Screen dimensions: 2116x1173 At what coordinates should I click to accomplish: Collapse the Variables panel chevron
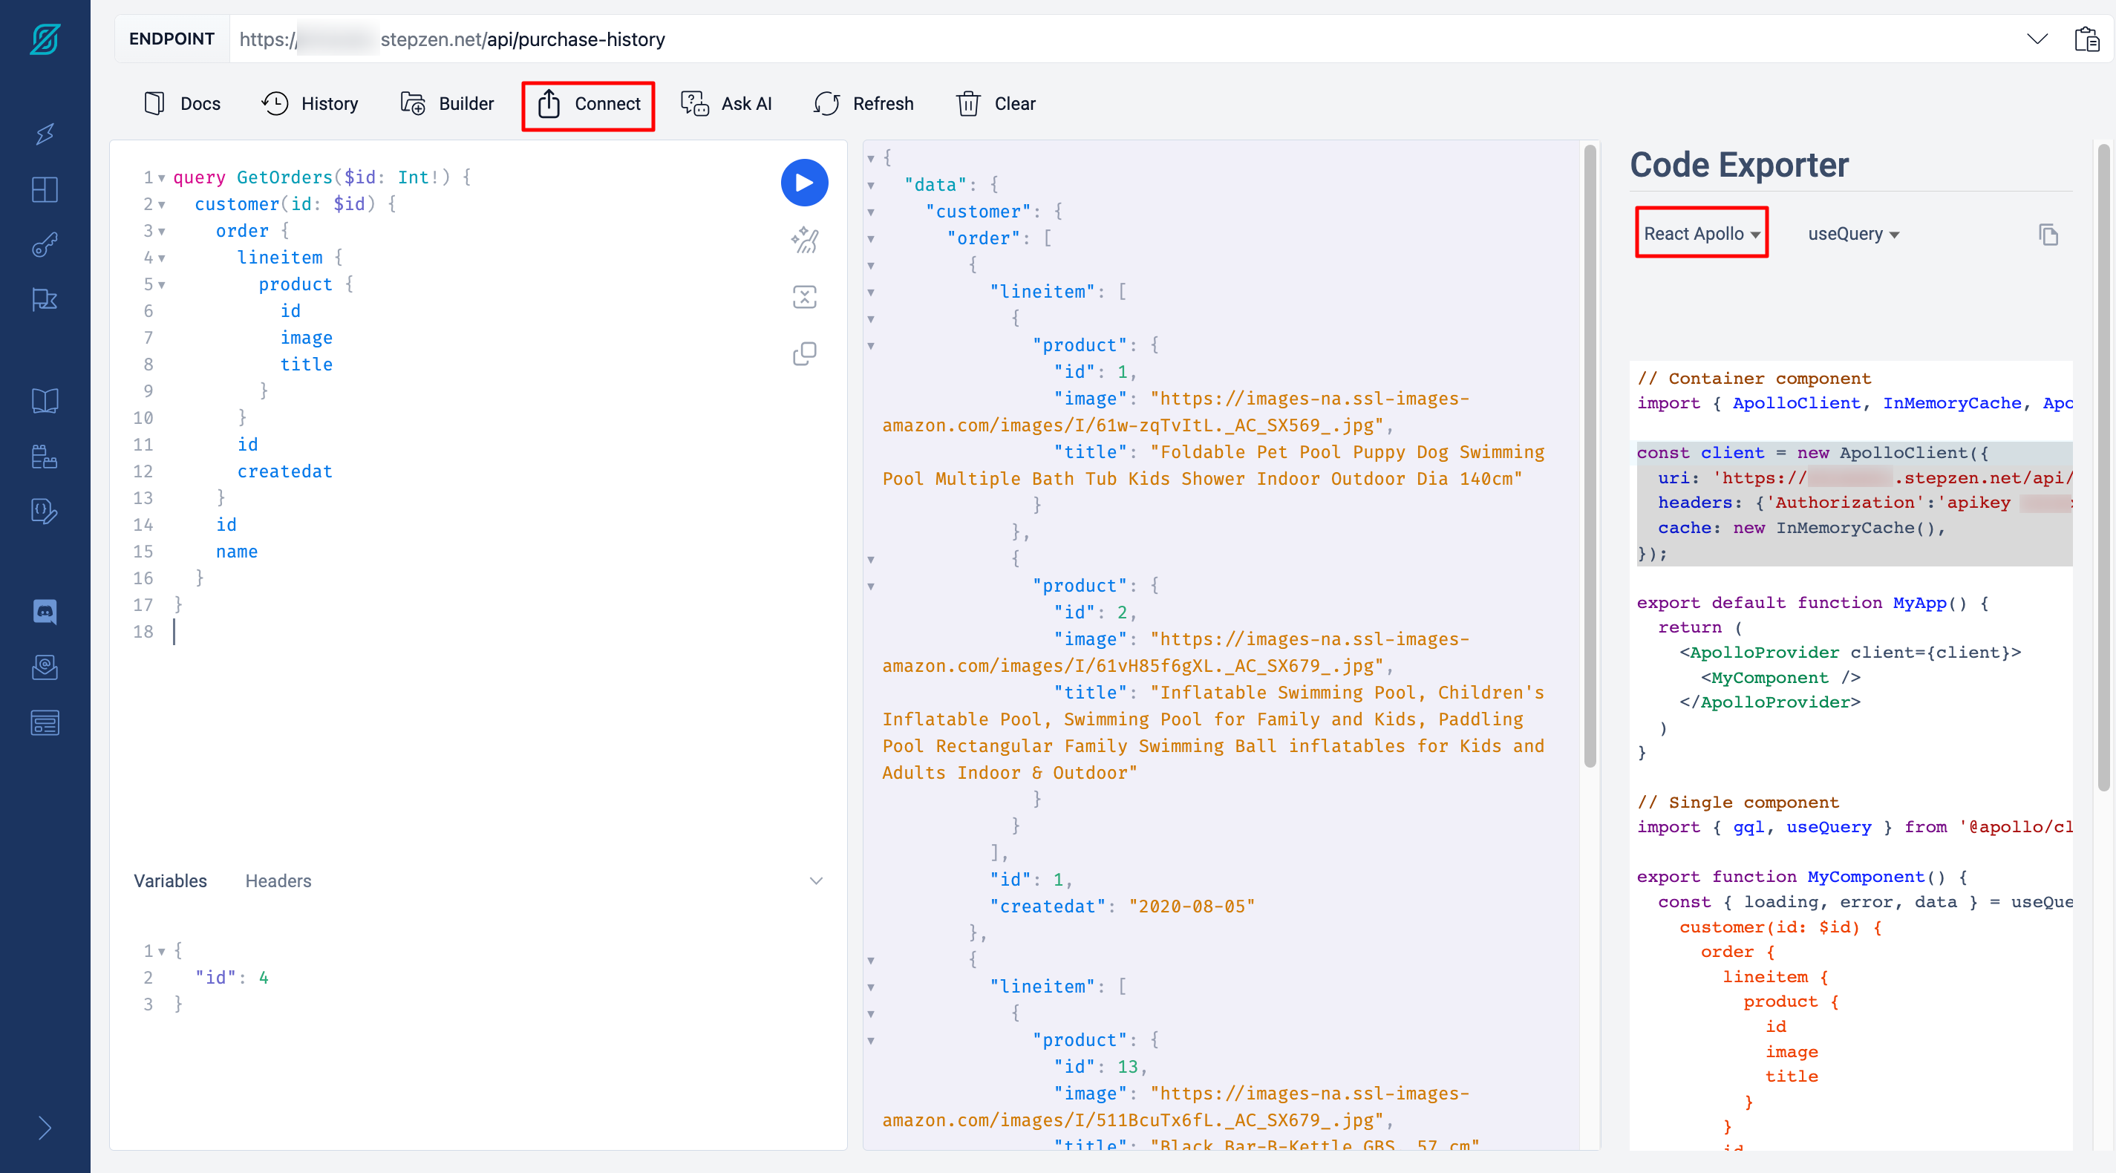pyautogui.click(x=815, y=880)
